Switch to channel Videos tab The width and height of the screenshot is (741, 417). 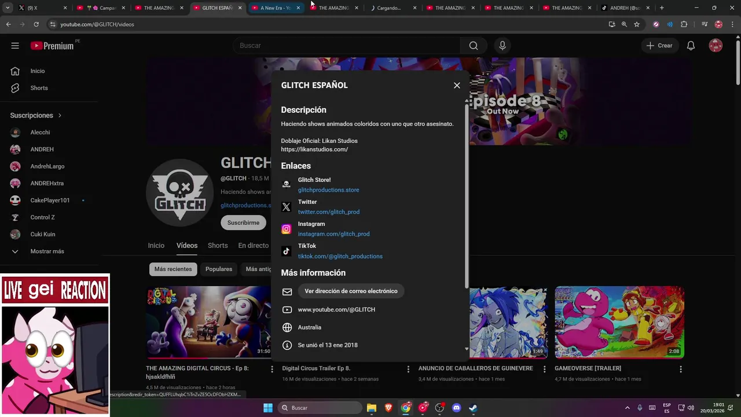pos(187,246)
